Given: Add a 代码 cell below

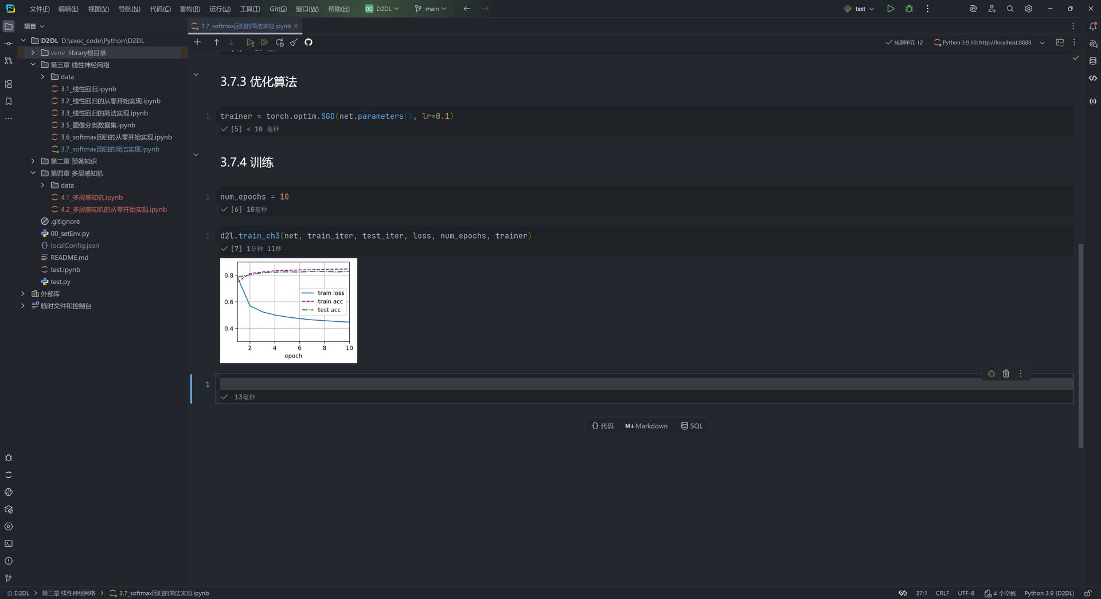Looking at the screenshot, I should [603, 426].
